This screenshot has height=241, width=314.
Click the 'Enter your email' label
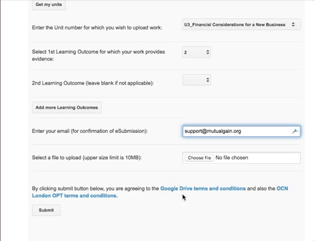pos(90,131)
